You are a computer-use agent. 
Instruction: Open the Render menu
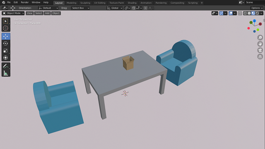click(25, 2)
